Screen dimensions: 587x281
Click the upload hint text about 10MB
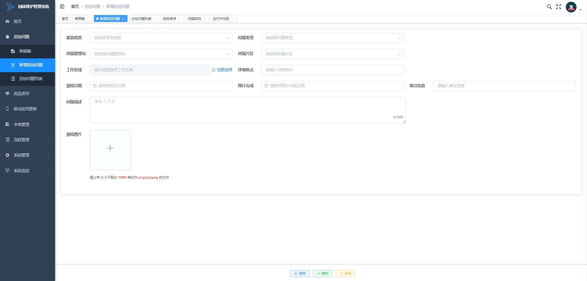pyautogui.click(x=129, y=178)
